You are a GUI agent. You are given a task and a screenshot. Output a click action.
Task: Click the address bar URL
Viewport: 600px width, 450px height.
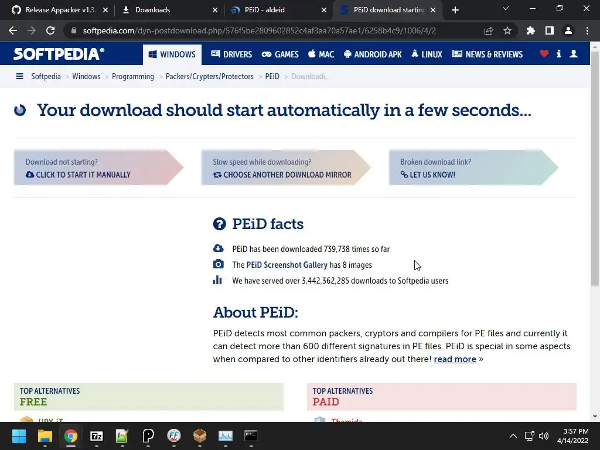tap(259, 30)
